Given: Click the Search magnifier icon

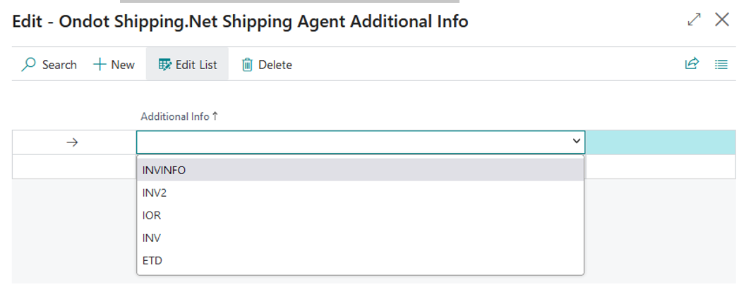Looking at the screenshot, I should pyautogui.click(x=29, y=64).
